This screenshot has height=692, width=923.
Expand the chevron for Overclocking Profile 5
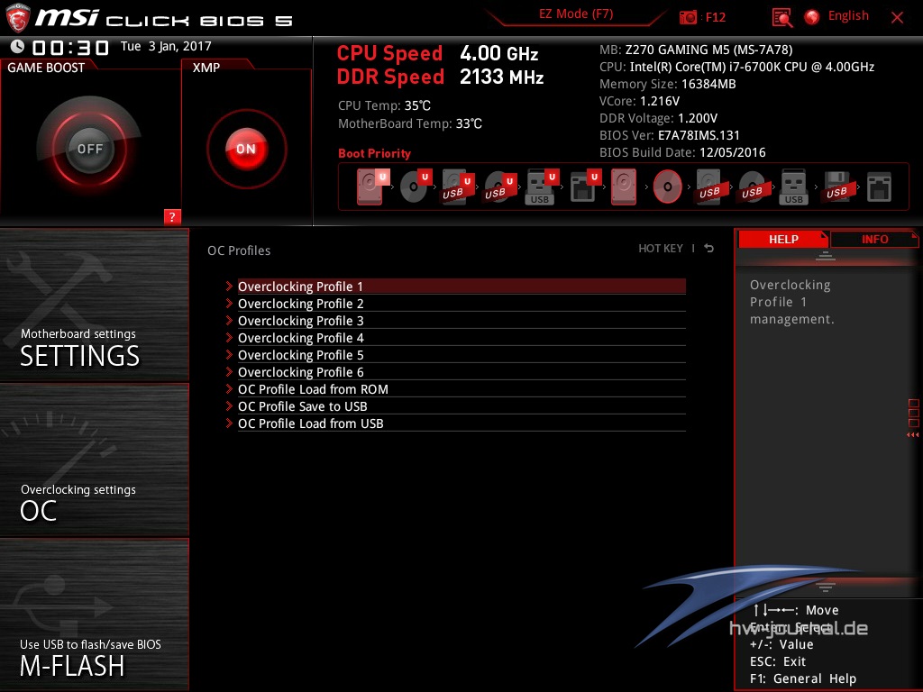pos(229,354)
